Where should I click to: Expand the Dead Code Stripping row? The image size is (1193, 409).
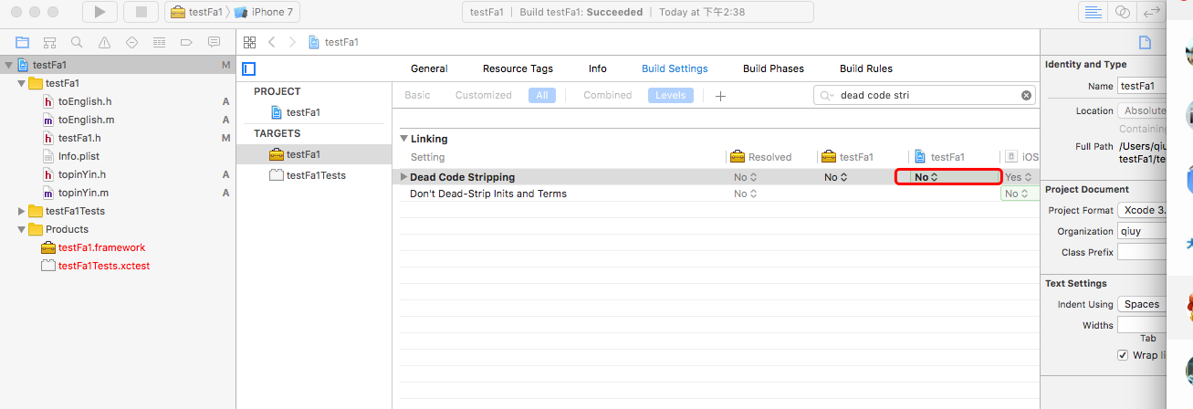(x=404, y=177)
